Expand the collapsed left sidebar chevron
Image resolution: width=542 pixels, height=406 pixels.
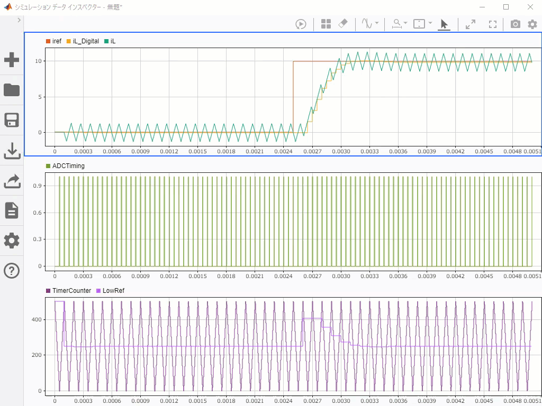pyautogui.click(x=19, y=20)
